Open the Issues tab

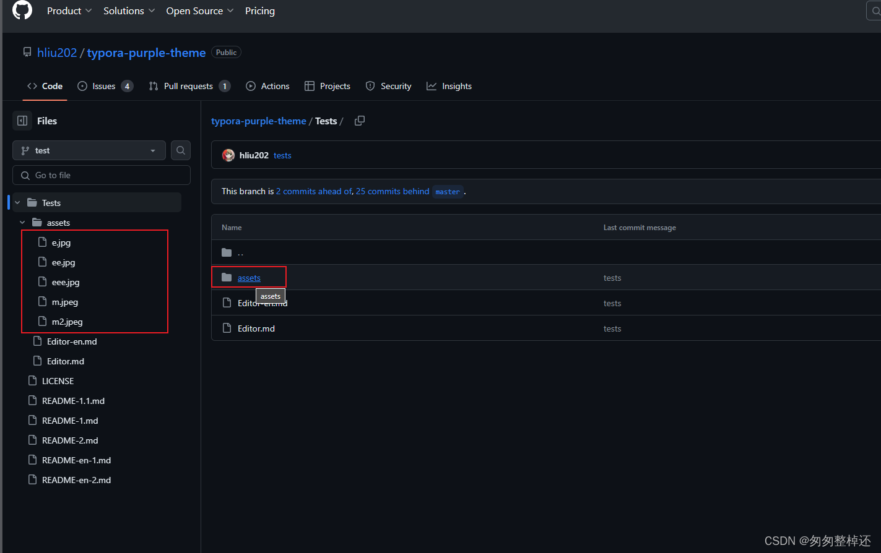pyautogui.click(x=105, y=86)
